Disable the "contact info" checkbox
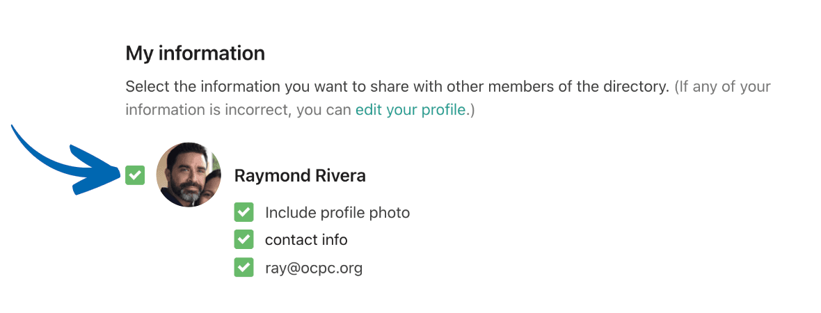The width and height of the screenshot is (821, 313). click(x=244, y=239)
